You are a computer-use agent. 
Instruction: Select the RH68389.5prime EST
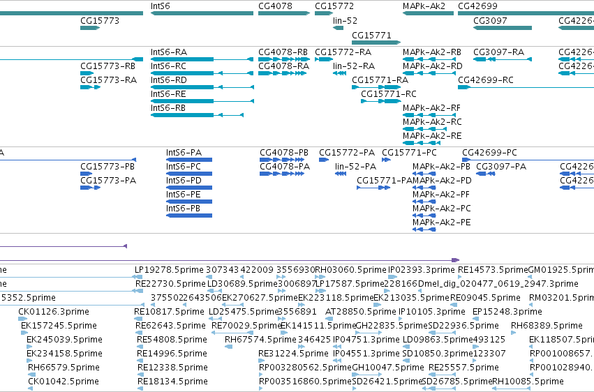point(547,326)
